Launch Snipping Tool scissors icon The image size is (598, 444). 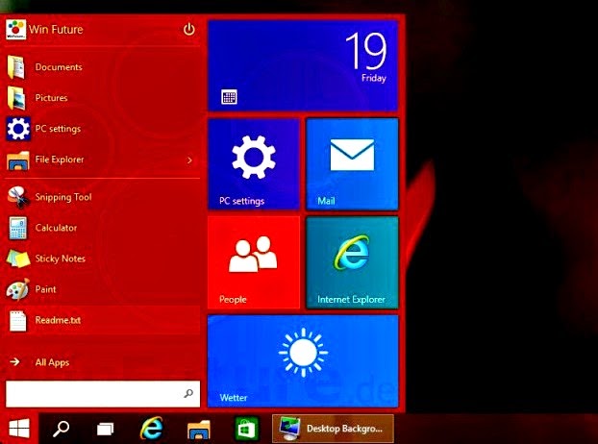pos(18,197)
